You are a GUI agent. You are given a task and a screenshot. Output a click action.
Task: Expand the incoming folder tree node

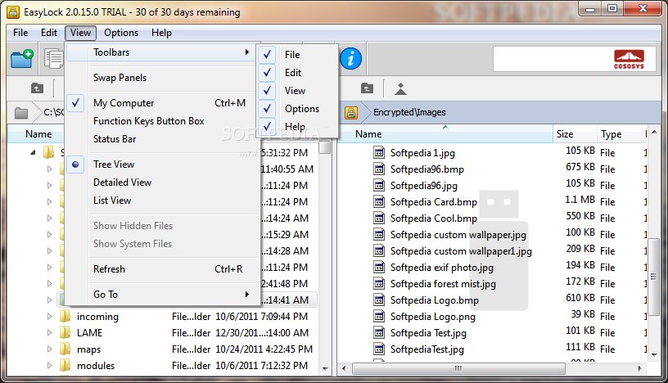click(x=49, y=317)
